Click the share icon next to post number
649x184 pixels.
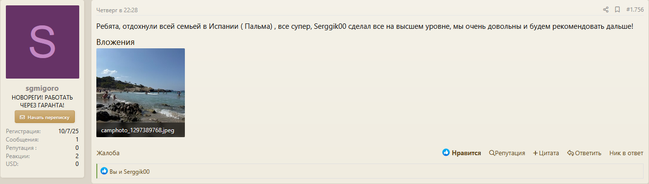click(605, 10)
